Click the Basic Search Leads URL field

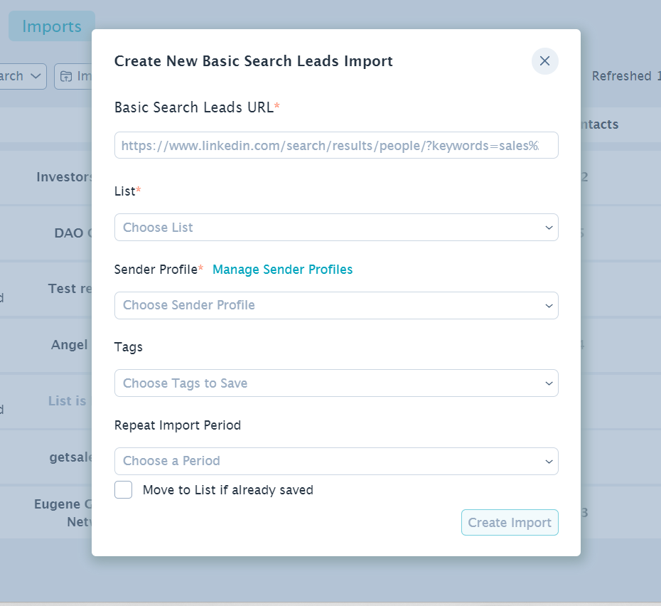pos(335,145)
